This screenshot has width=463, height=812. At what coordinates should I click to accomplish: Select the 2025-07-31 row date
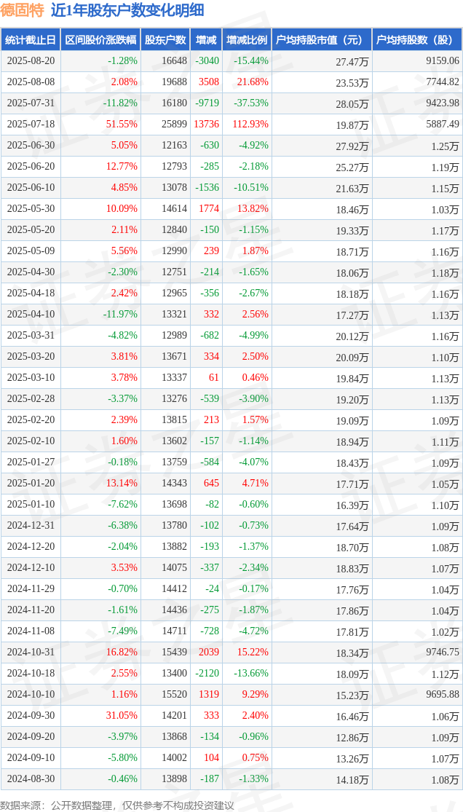pyautogui.click(x=31, y=103)
